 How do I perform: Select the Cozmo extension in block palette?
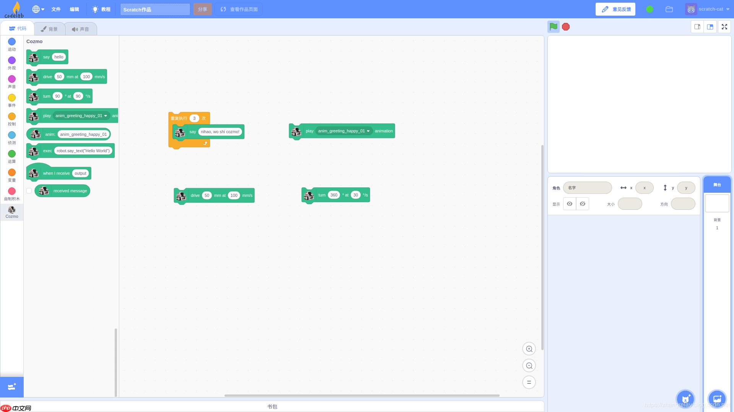coord(11,212)
